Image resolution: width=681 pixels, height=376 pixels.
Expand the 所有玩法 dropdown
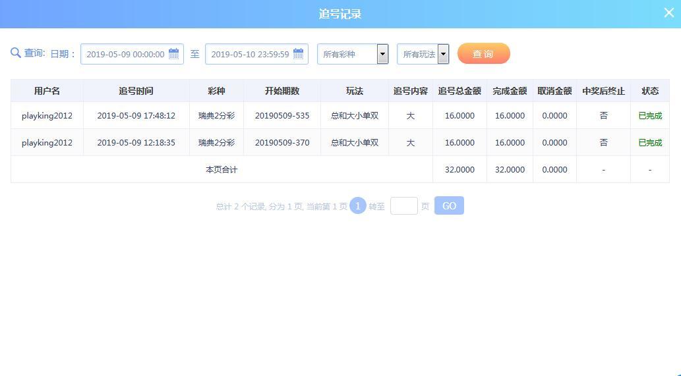[x=443, y=54]
